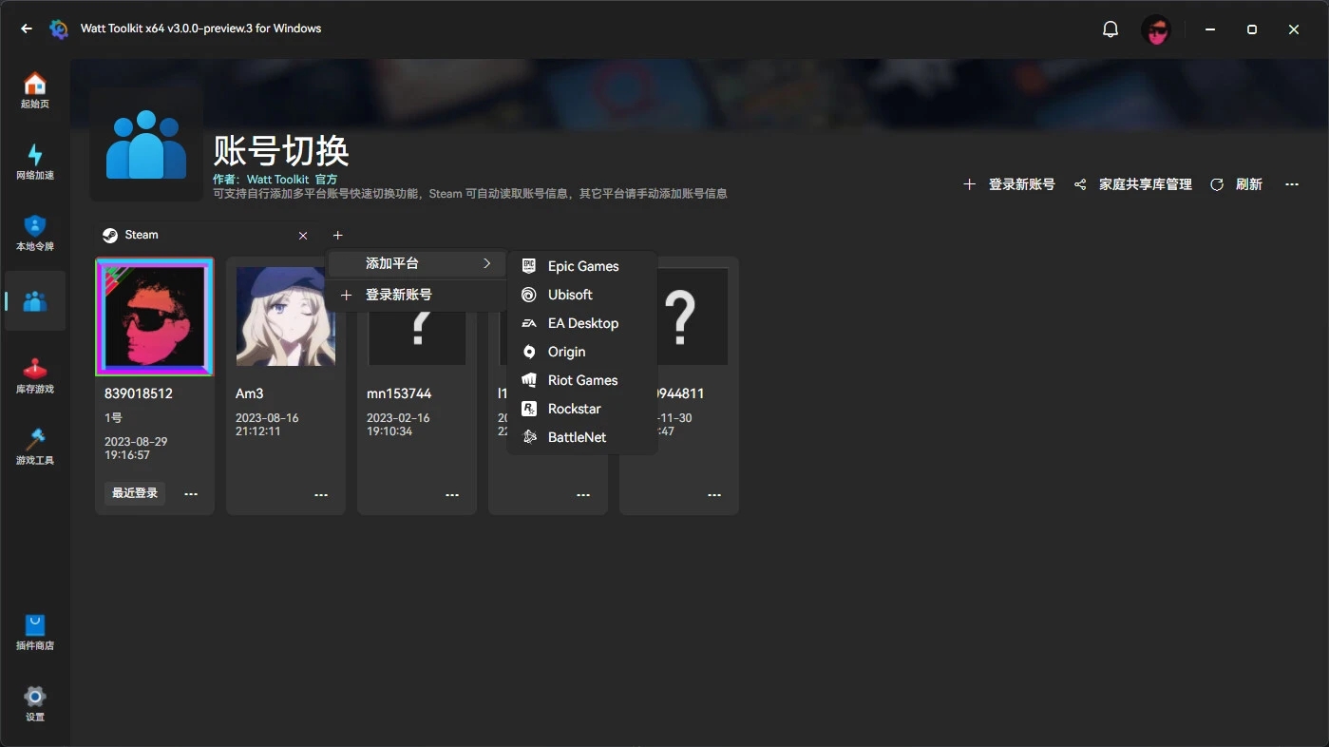
Task: Select the Am3 account card
Action: click(285, 316)
